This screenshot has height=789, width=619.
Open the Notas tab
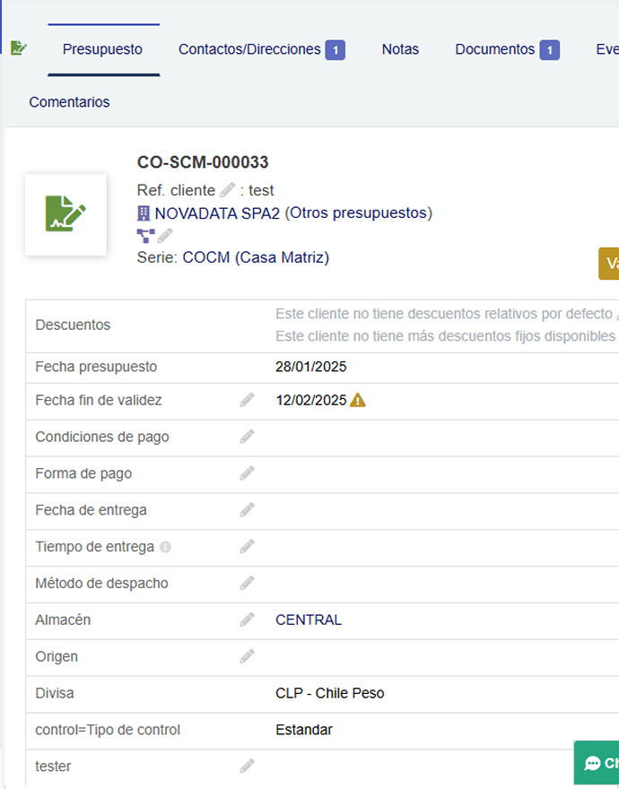click(400, 49)
